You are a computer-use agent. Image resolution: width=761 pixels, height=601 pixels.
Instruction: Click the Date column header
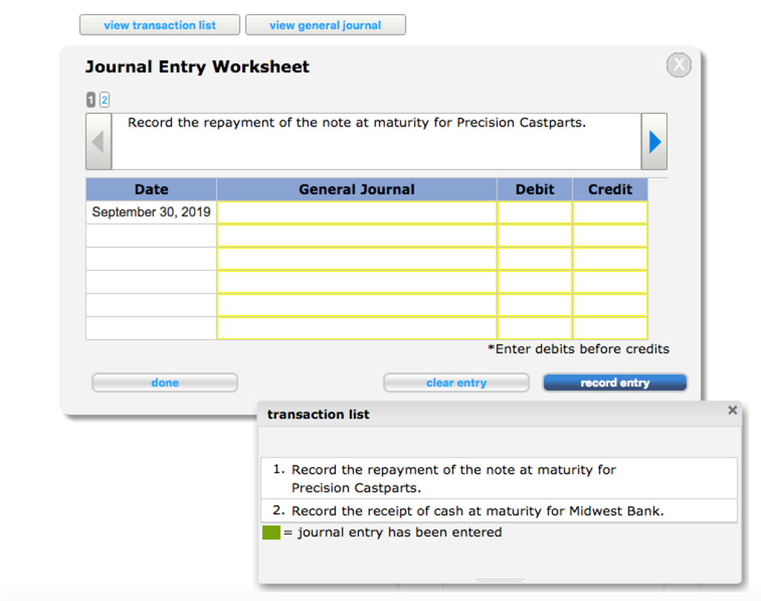pos(151,190)
